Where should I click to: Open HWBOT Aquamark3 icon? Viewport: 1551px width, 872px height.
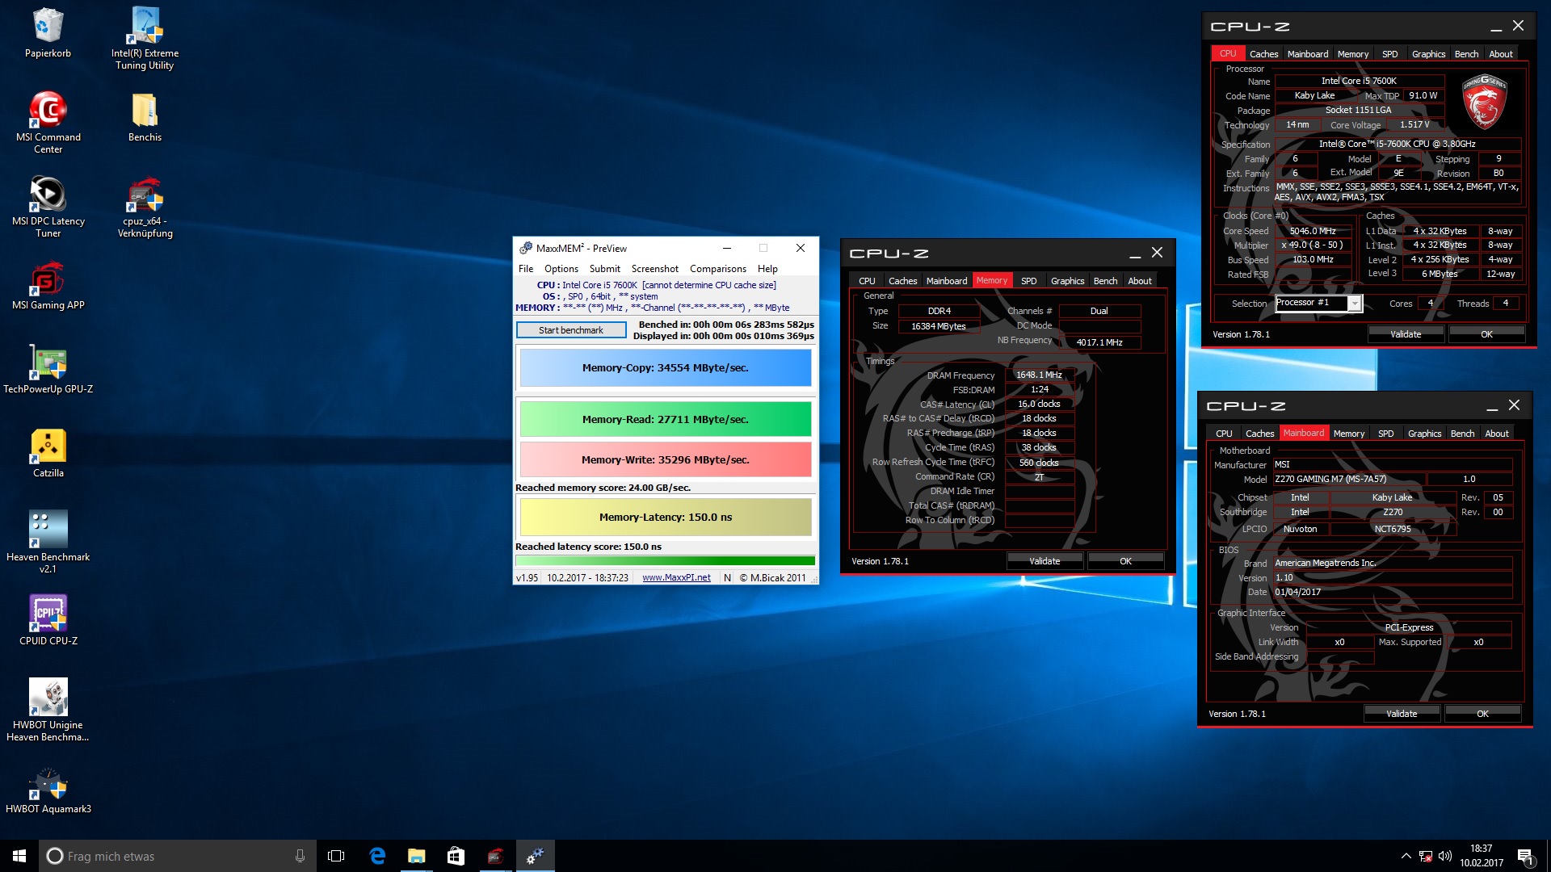[x=48, y=790]
